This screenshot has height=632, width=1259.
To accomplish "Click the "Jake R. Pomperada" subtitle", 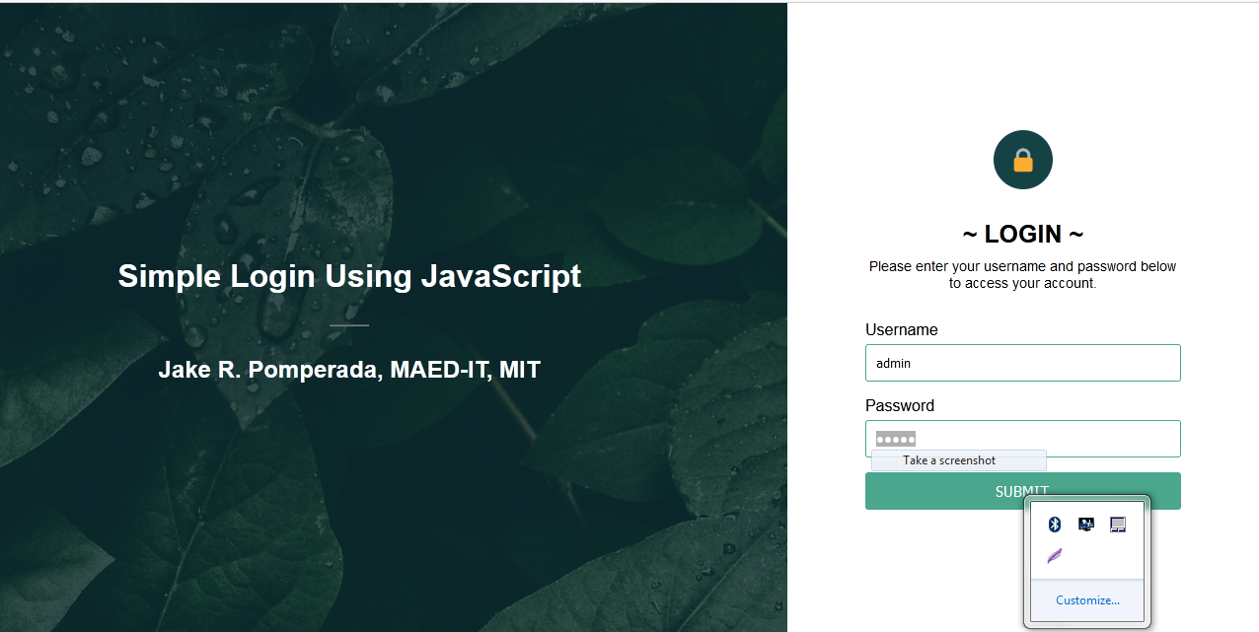I will pyautogui.click(x=349, y=369).
